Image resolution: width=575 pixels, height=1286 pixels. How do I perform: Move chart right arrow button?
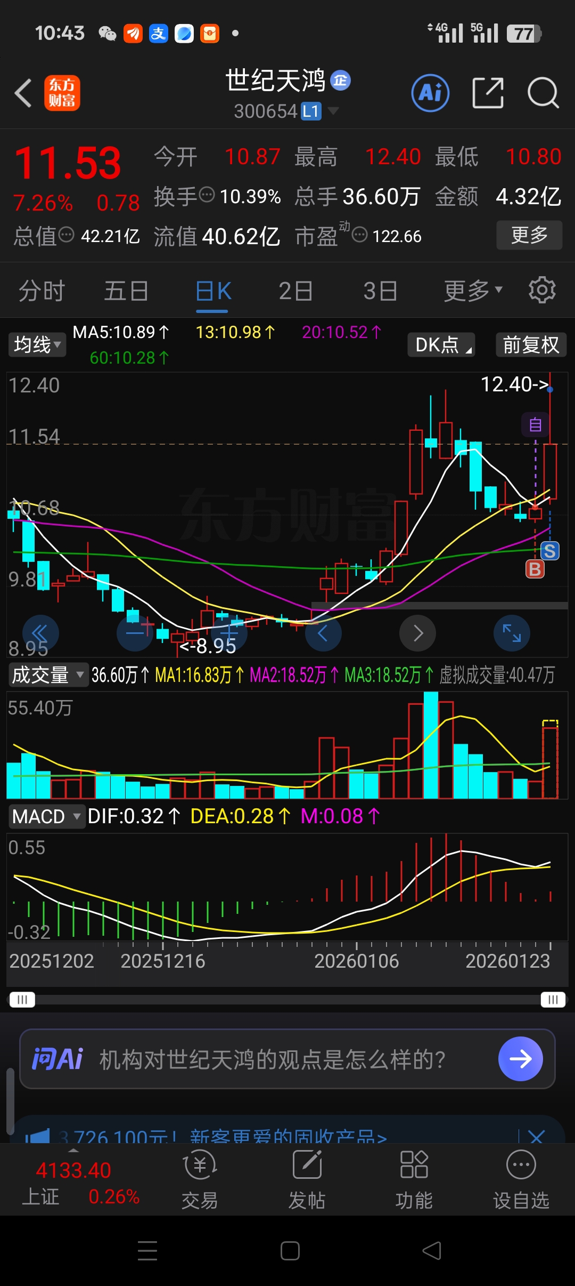[418, 633]
